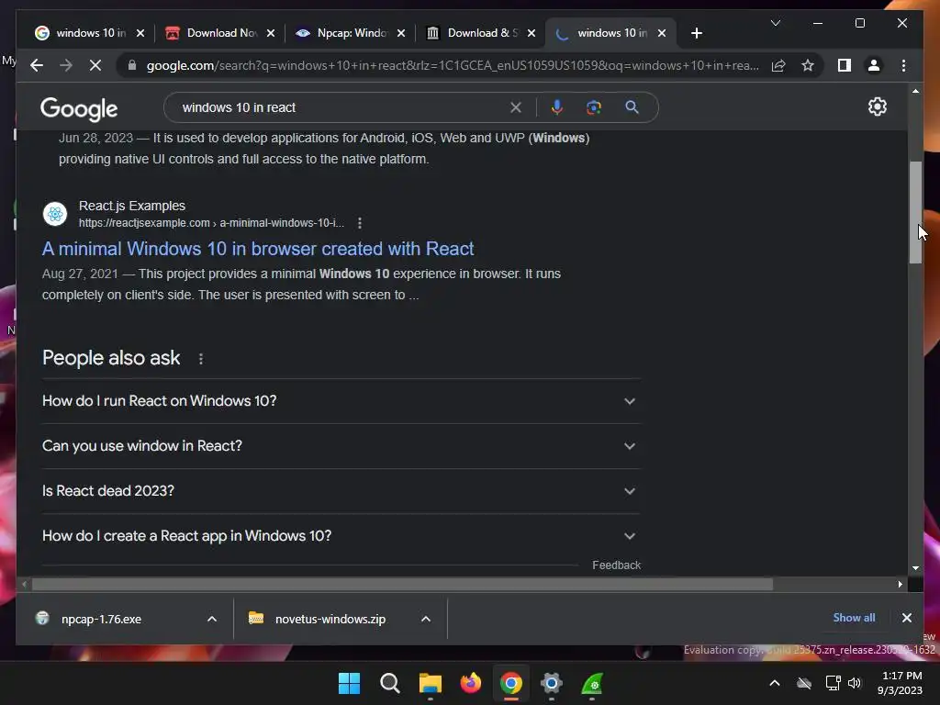Click the vertical scrollbar thumb
Viewport: 940px width, 705px height.
(915, 212)
